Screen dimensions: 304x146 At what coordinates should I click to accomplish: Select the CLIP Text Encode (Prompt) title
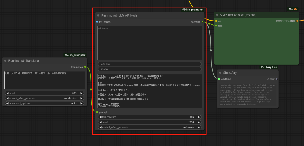tap(238, 15)
